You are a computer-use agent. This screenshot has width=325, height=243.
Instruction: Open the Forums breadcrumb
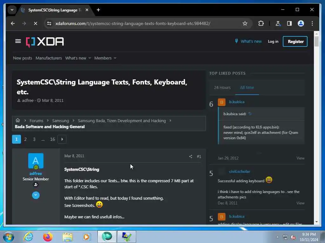tap(36, 121)
